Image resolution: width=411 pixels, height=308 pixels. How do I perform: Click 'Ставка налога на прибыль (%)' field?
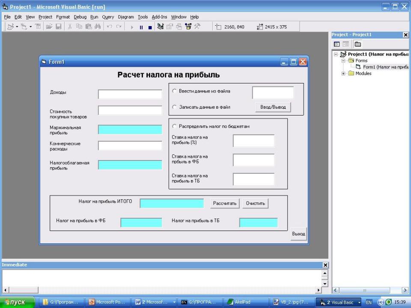[254, 141]
